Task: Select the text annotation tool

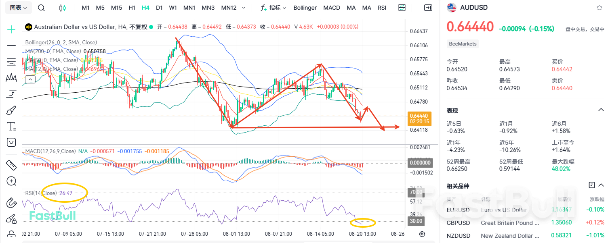Action: tap(11, 126)
